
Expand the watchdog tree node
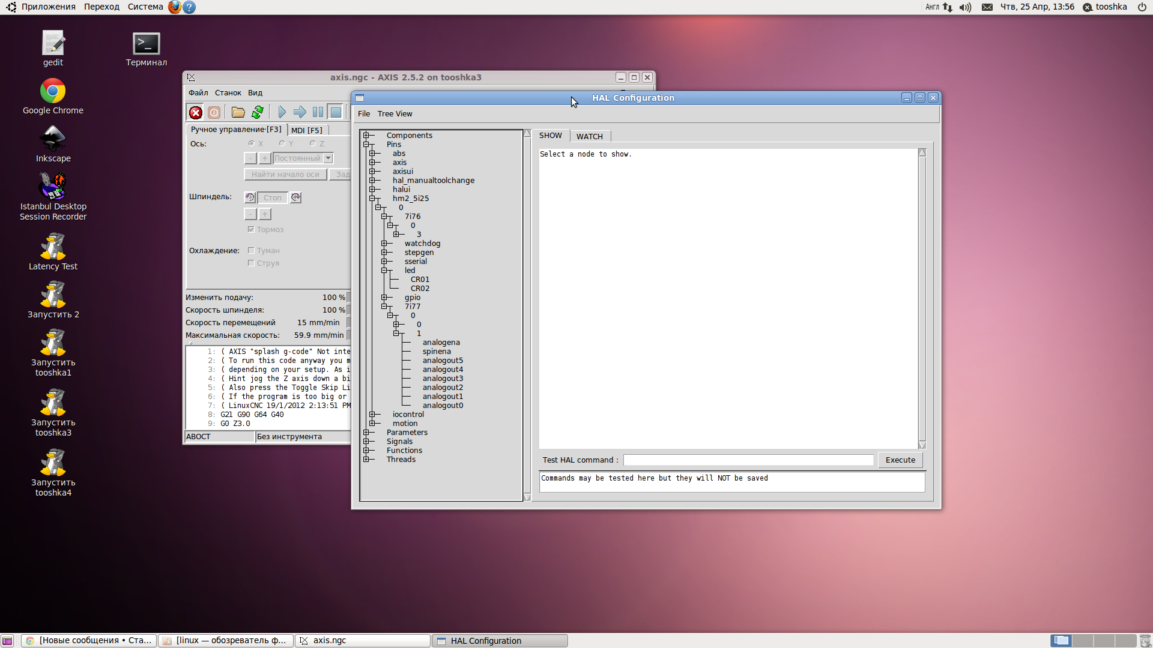384,244
